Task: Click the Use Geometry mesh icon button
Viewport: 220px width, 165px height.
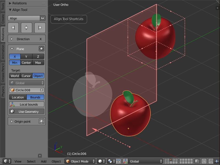Action: pos(12,111)
